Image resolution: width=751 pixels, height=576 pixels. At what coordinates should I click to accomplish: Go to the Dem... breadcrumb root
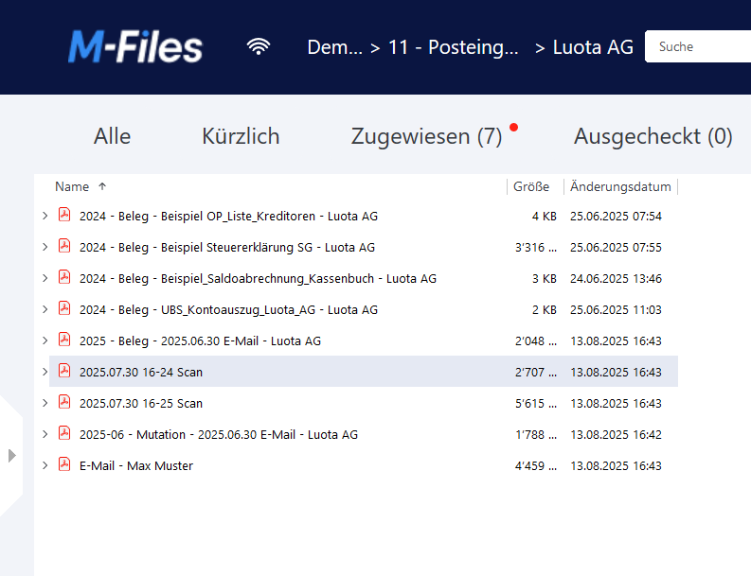coord(334,47)
